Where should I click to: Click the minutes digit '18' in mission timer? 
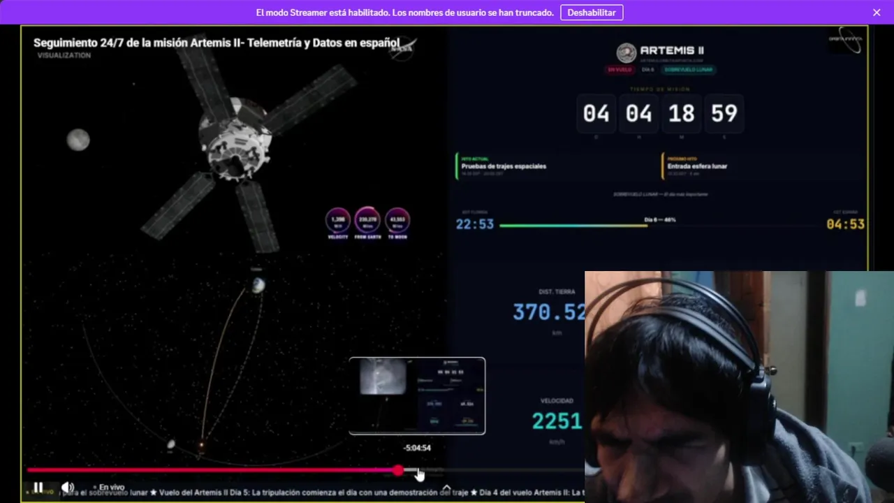tap(682, 113)
